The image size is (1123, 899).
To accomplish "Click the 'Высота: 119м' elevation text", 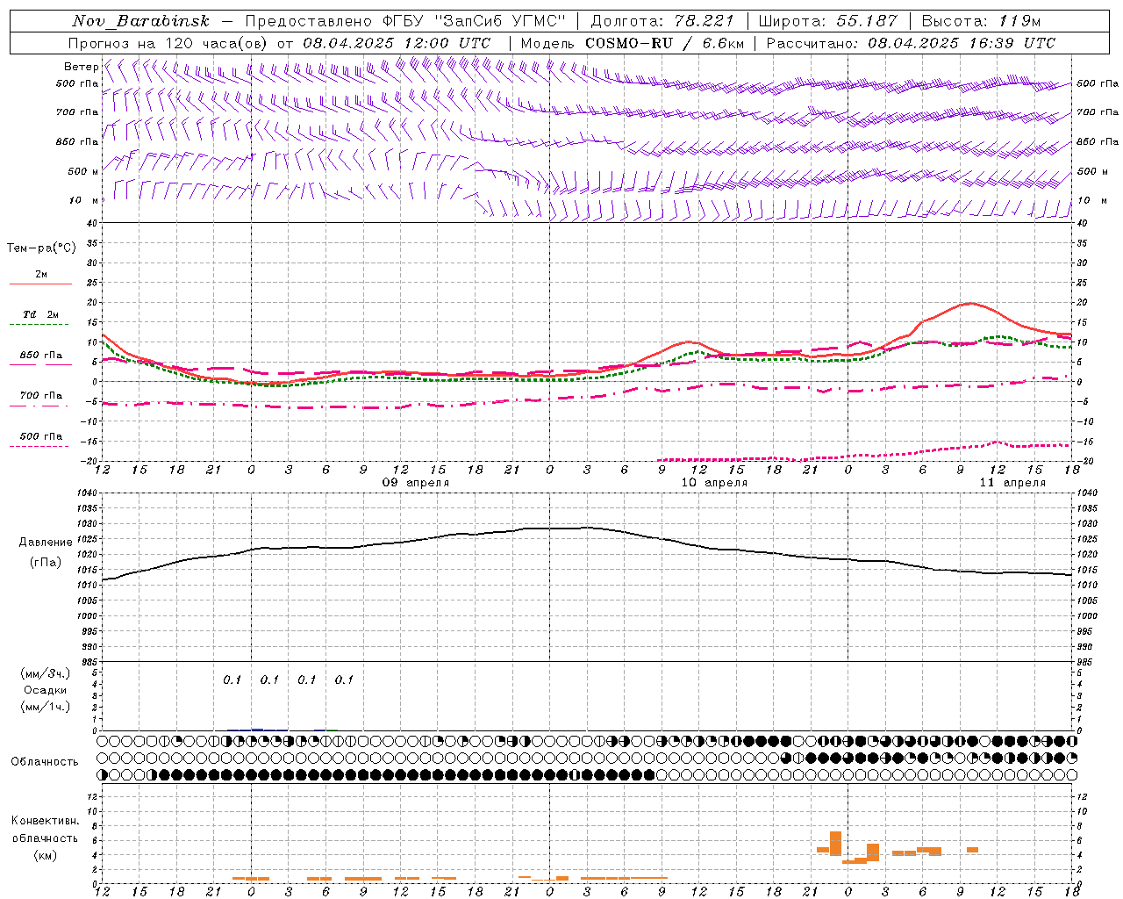I will point(981,21).
